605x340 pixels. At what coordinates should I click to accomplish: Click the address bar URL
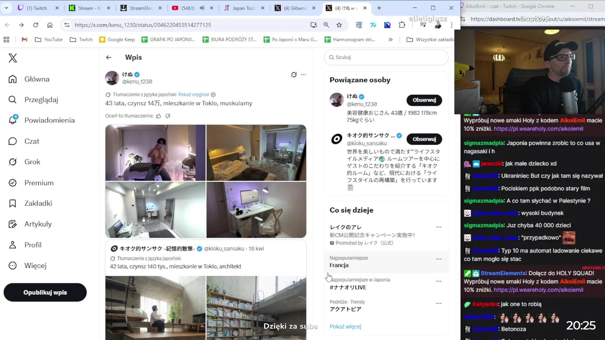pyautogui.click(x=143, y=25)
